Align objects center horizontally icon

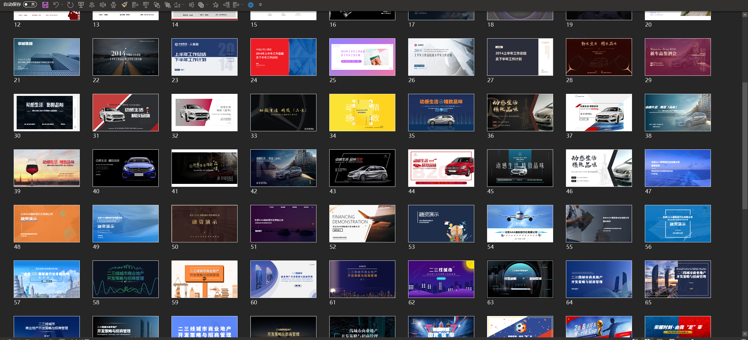point(92,5)
